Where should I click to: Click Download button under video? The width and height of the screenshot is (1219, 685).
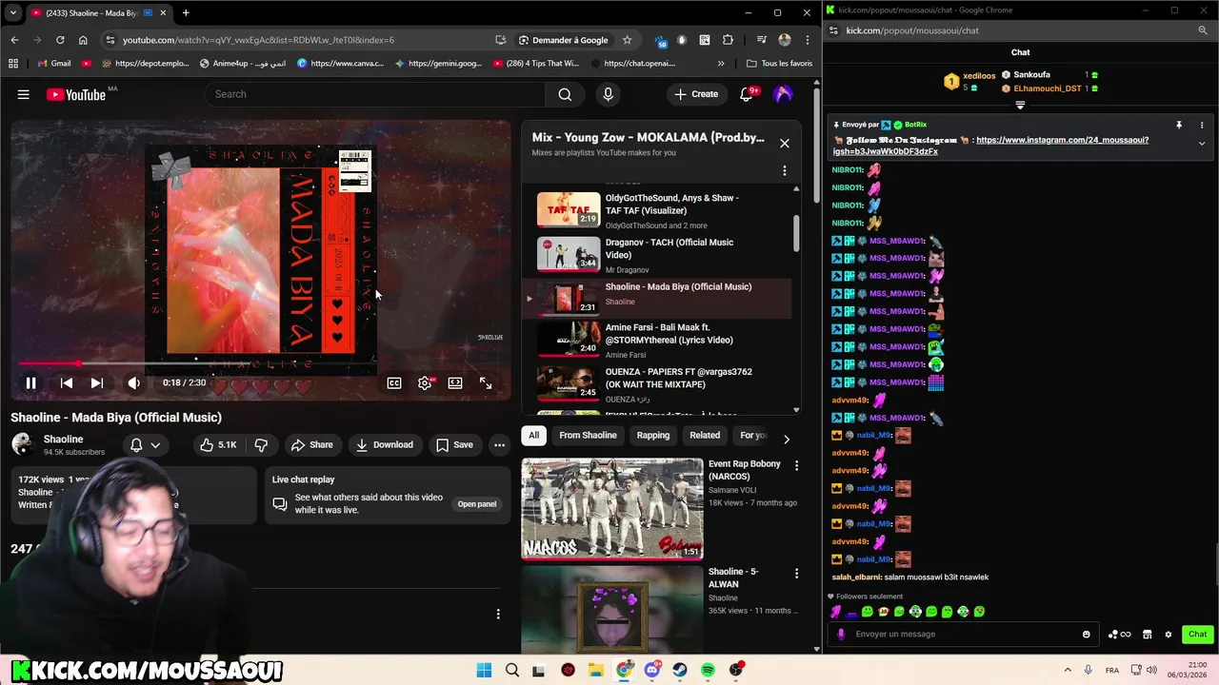(385, 444)
